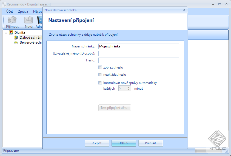Image resolution: width=231 pixels, height=156 pixels.
Task: Open the Adresář address book icon
Action: point(39,20)
